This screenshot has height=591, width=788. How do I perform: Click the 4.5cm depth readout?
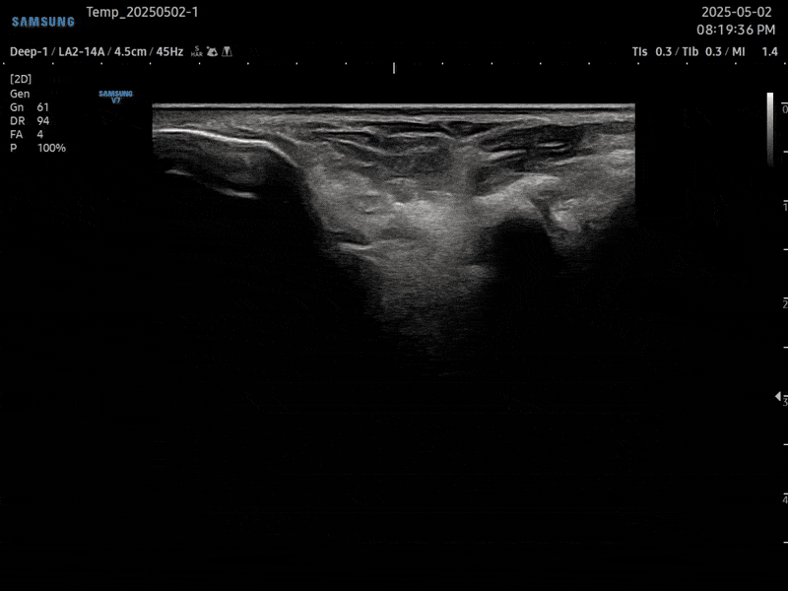click(x=131, y=51)
